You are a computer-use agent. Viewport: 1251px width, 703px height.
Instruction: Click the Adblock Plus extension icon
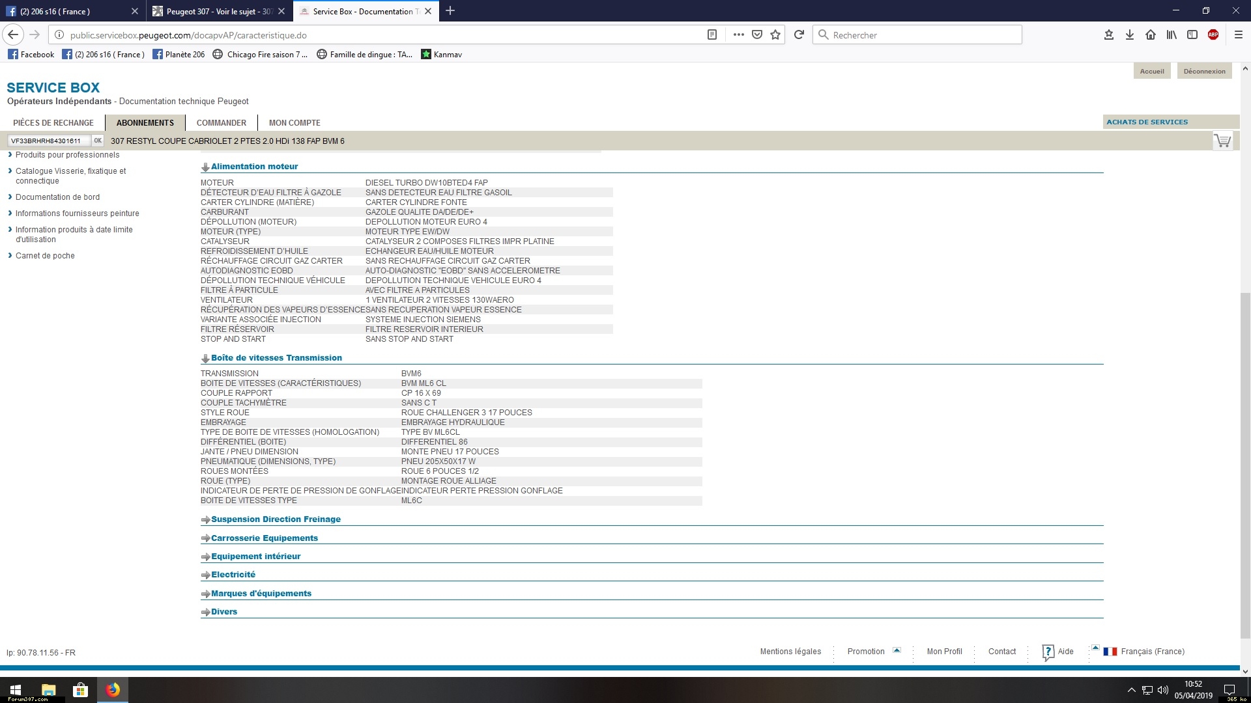(1213, 35)
